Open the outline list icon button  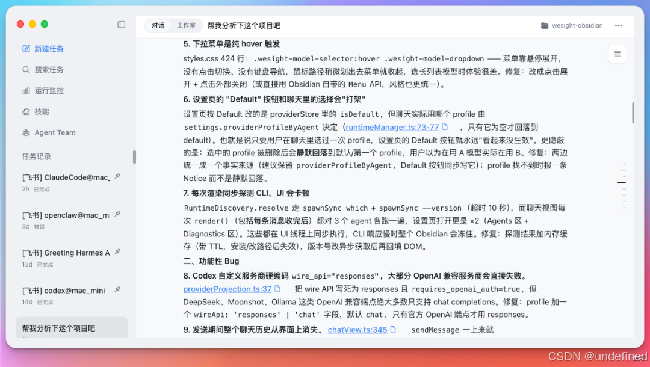click(617, 54)
